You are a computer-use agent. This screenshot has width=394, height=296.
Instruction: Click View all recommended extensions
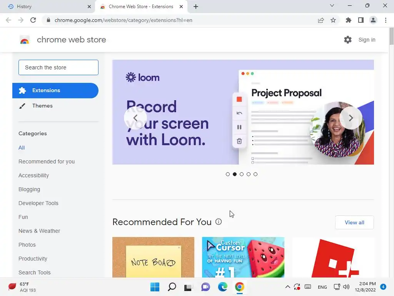click(354, 222)
